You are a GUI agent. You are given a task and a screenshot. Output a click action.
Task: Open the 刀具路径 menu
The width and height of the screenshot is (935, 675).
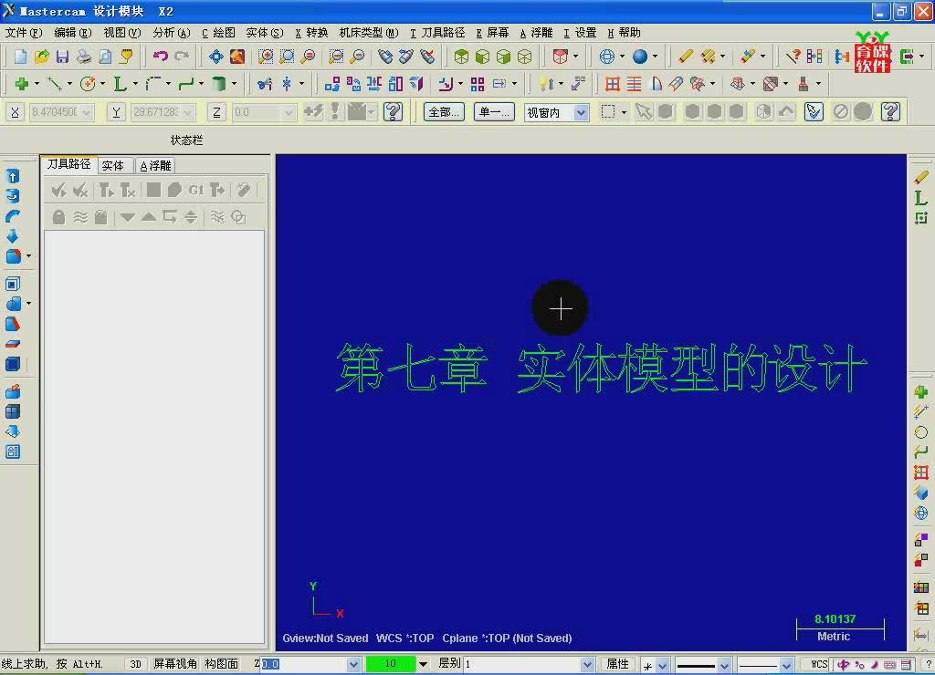[x=437, y=33]
